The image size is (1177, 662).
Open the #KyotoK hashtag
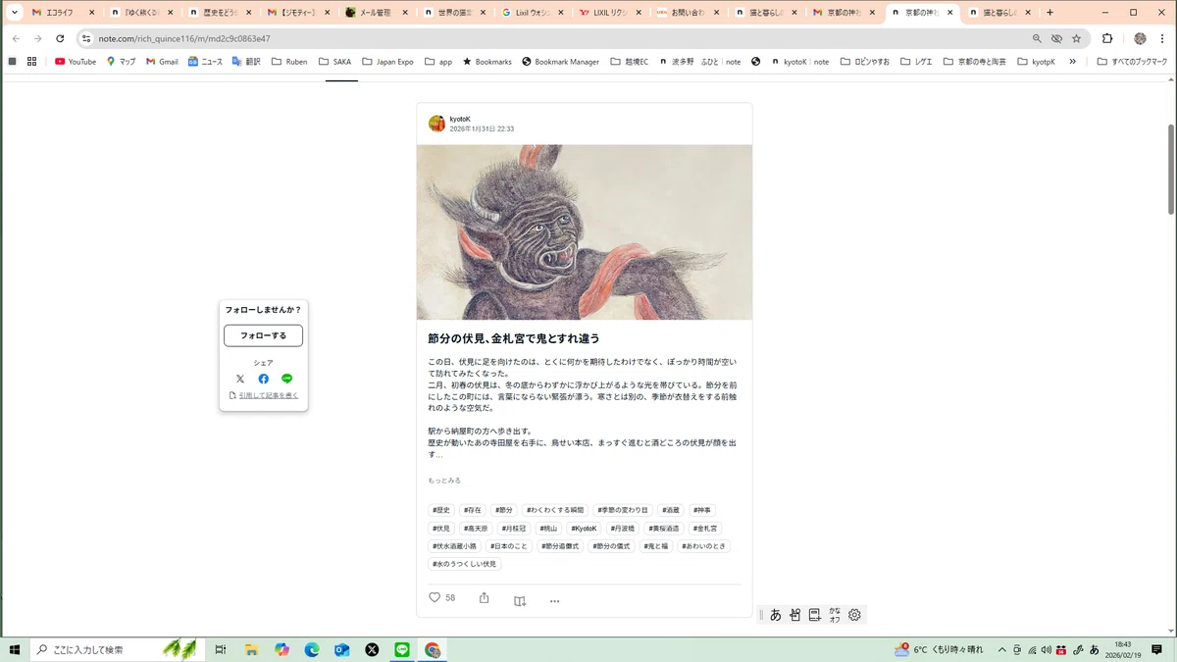(584, 529)
